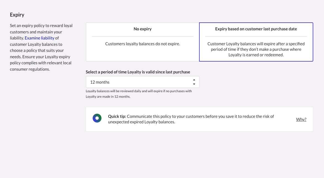Viewport: 324px width, 178px height.
Task: Click the dropdown up arrow in period selector
Action: [194, 80]
